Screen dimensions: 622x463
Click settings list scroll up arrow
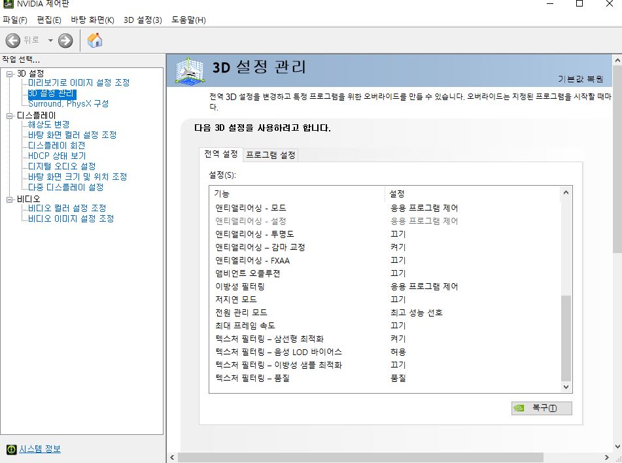click(566, 192)
